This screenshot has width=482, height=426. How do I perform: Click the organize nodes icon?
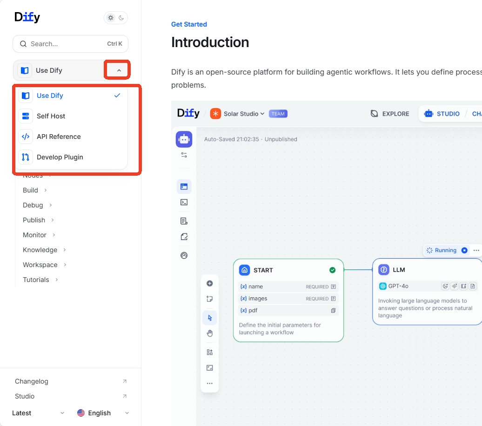[x=210, y=352]
